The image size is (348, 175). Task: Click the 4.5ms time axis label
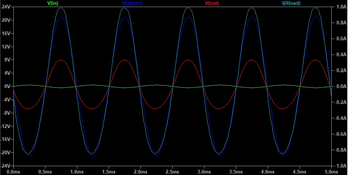300,172
